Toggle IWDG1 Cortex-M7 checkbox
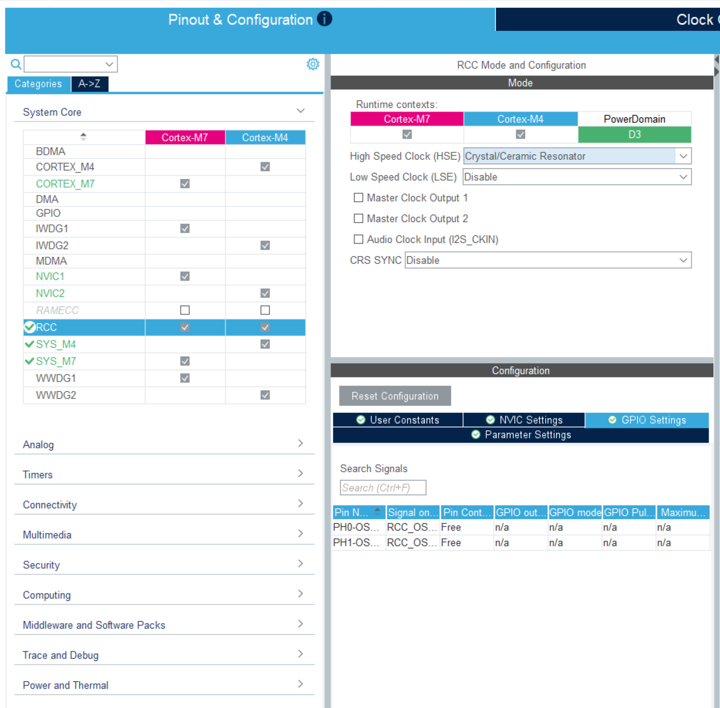720x708 pixels. click(x=185, y=228)
